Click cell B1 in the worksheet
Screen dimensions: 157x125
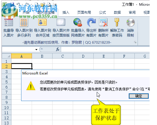pos(42,61)
